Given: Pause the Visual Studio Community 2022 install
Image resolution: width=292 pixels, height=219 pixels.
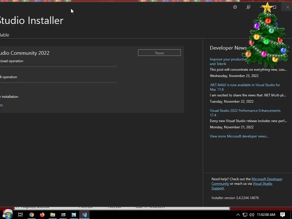Looking at the screenshot, I should tap(159, 53).
